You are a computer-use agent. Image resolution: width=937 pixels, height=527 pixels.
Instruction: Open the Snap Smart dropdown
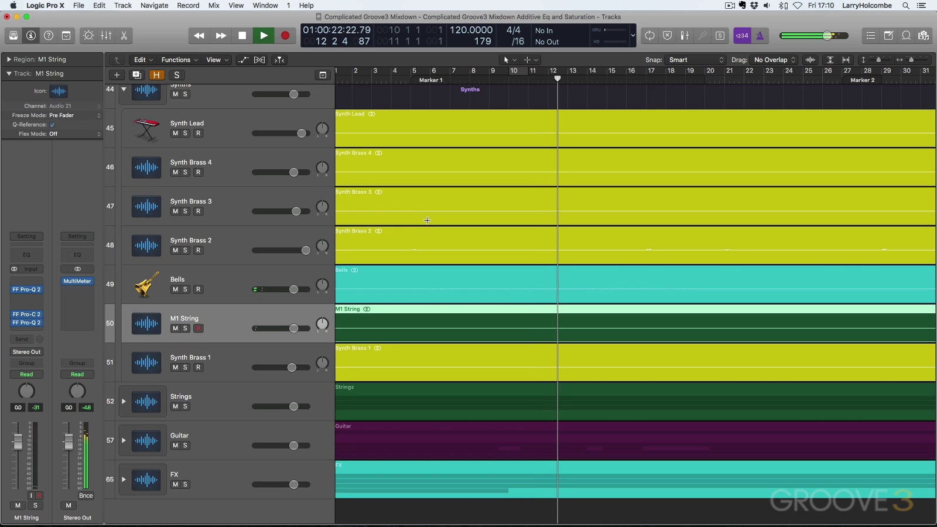pos(696,60)
